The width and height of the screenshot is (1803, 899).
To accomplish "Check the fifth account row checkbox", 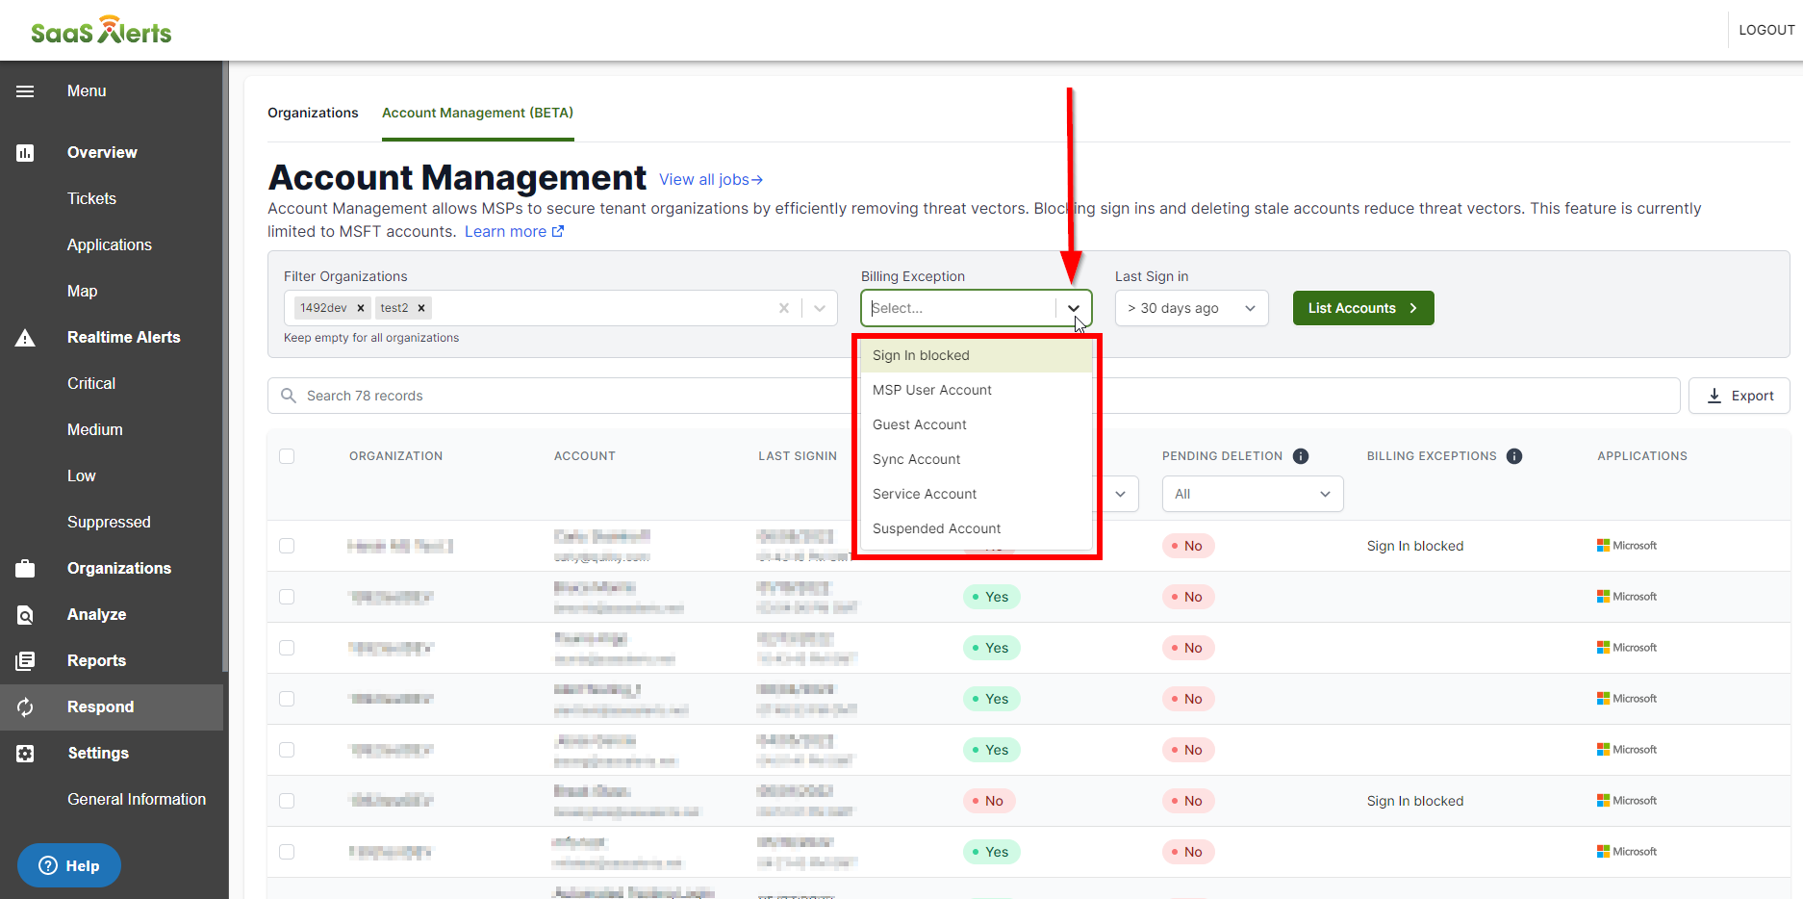I will pyautogui.click(x=287, y=750).
